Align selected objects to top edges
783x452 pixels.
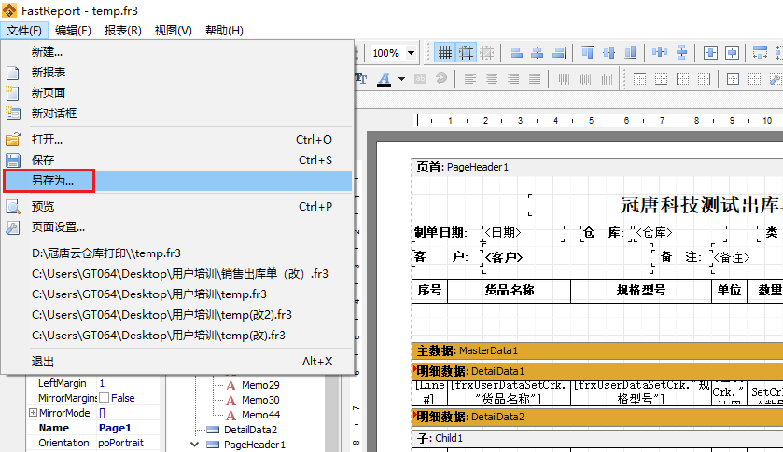[x=588, y=52]
